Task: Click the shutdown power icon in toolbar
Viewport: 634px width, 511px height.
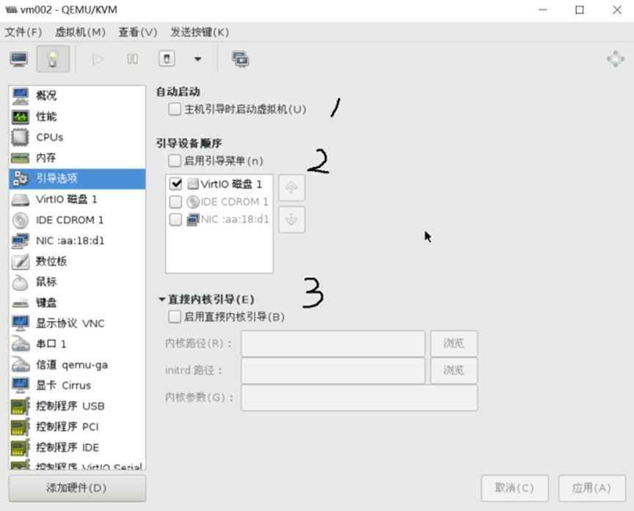Action: tap(167, 59)
